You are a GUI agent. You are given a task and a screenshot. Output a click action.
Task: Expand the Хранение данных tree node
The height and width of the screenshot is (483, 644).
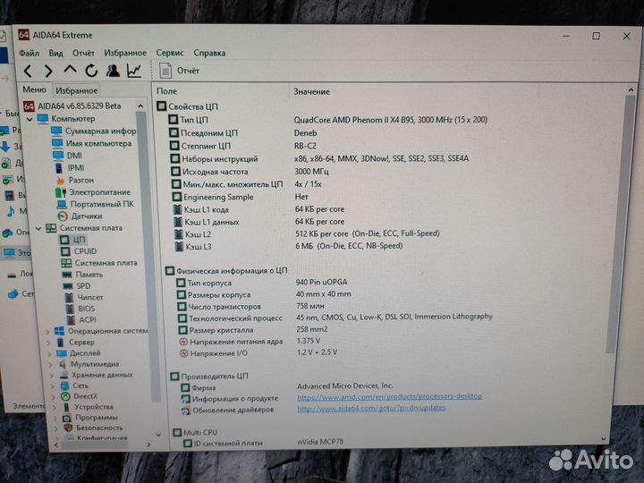coord(53,376)
